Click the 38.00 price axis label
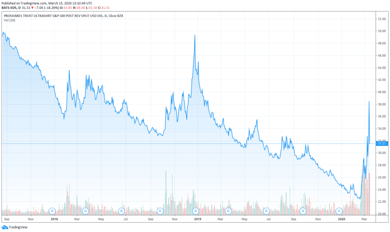This screenshot has height=232, width=390. point(382,104)
